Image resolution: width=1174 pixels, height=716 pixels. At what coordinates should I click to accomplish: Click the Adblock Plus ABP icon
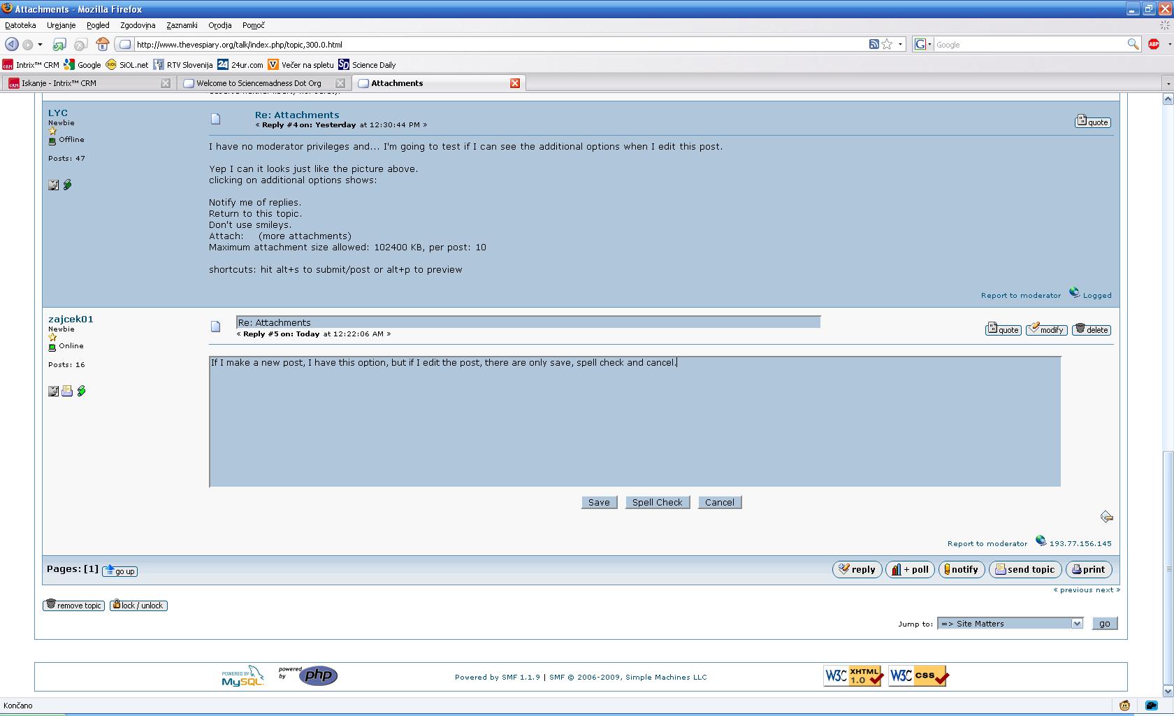click(1154, 44)
